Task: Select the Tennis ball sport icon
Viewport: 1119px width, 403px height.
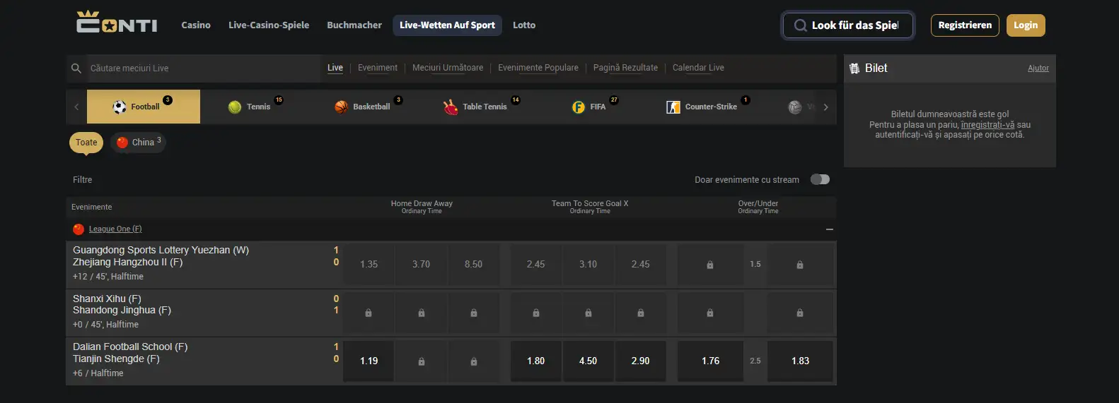Action: tap(235, 107)
